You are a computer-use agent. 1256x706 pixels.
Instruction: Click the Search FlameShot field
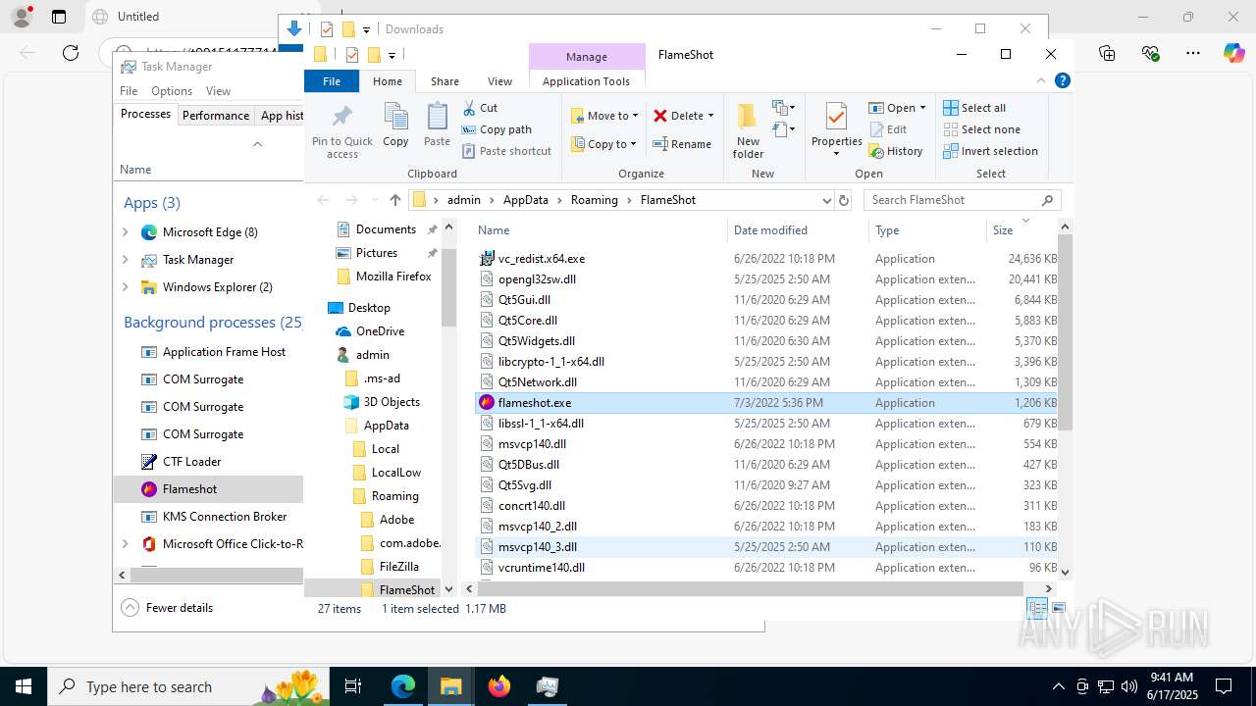point(952,200)
